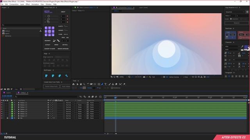Click CONVERT TO SHAPE button

click(x=50, y=49)
